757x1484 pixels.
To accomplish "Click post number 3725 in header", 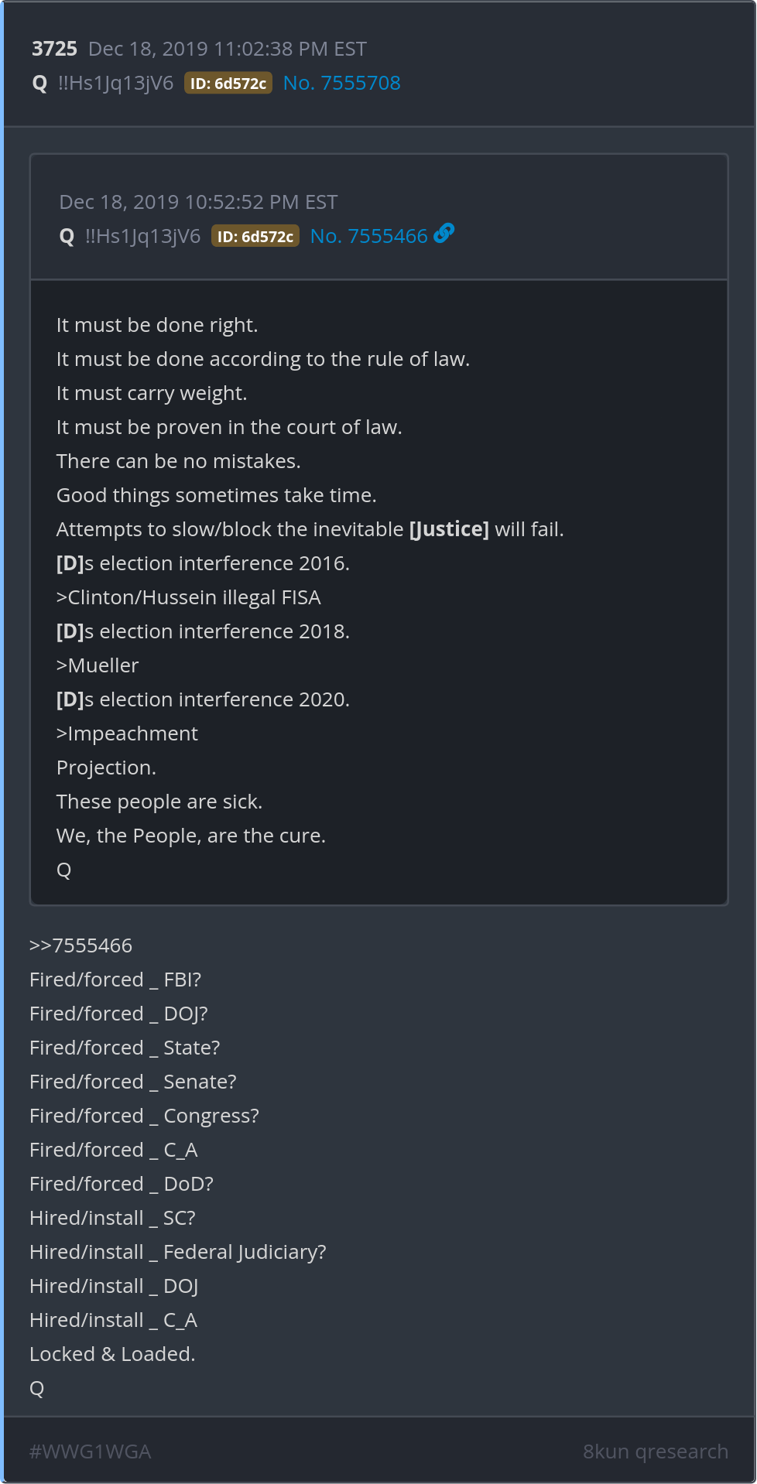I will 54,50.
